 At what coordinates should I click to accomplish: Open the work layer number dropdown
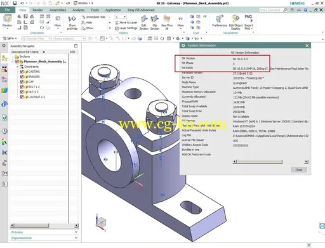click(121, 17)
